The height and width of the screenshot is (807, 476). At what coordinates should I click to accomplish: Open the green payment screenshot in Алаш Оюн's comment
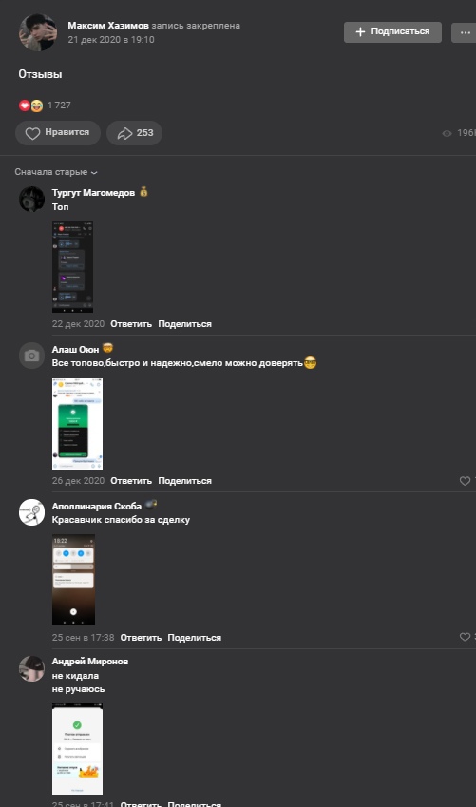click(77, 424)
